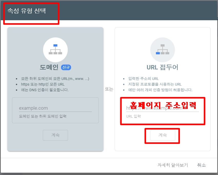Select the URL 접두어 property type heading
218x175 pixels.
(162, 67)
